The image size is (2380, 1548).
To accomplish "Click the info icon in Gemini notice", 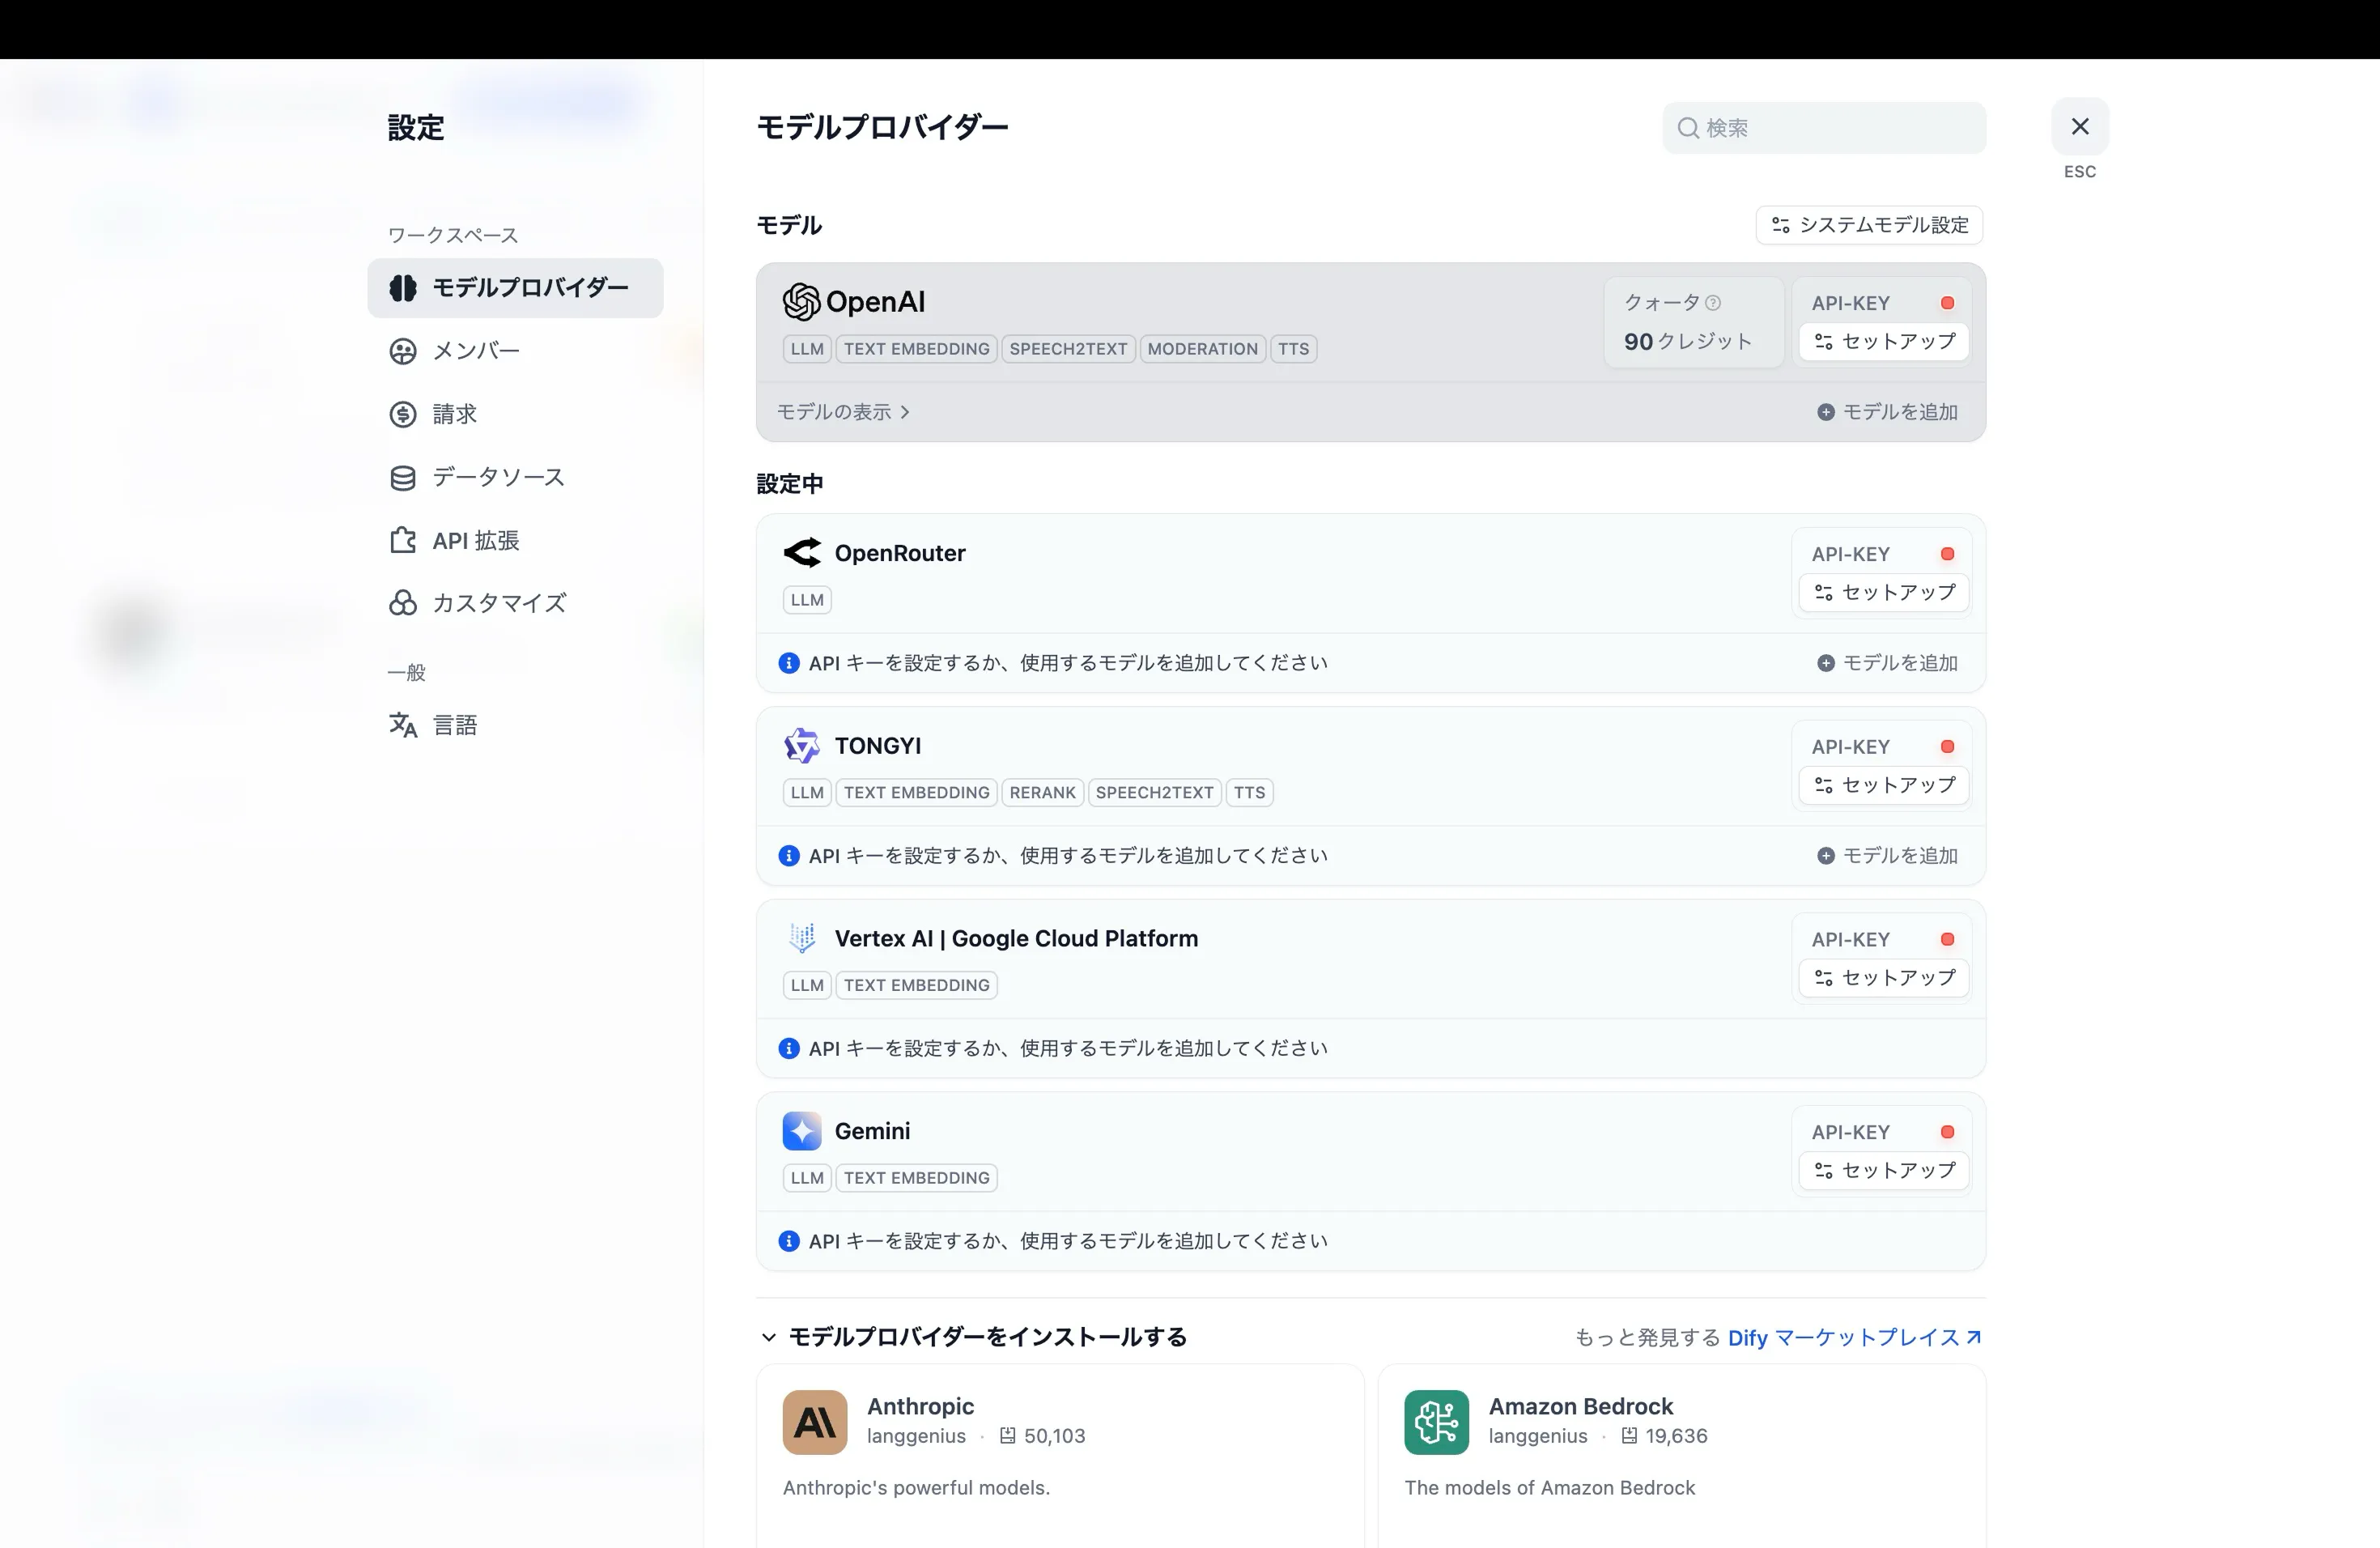I will (x=789, y=1241).
